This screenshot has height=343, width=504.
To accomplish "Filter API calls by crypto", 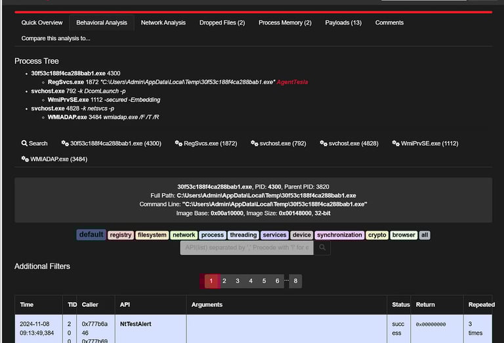I will [377, 235].
